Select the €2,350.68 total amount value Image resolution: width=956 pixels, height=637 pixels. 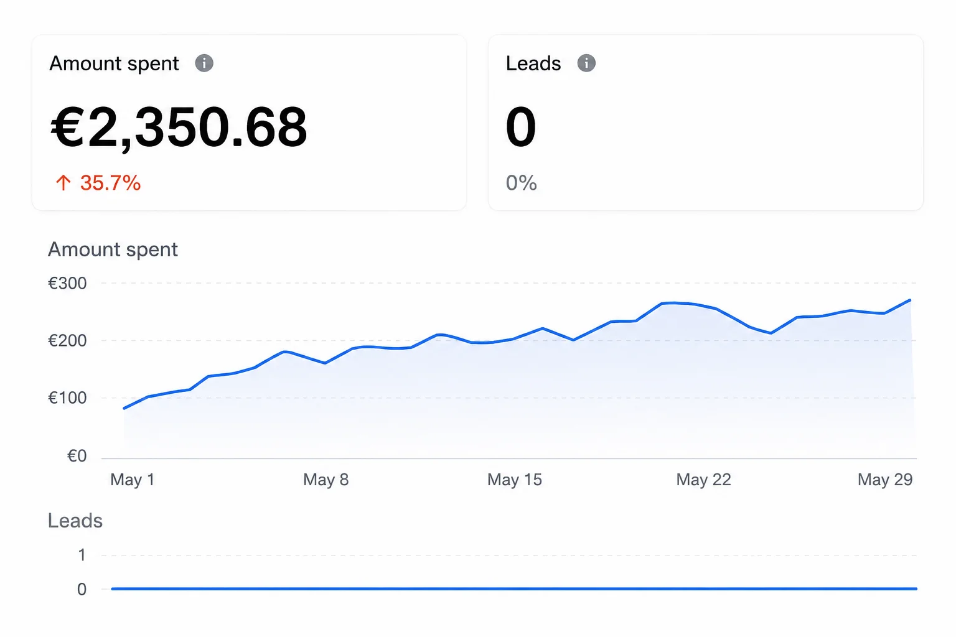click(x=179, y=128)
